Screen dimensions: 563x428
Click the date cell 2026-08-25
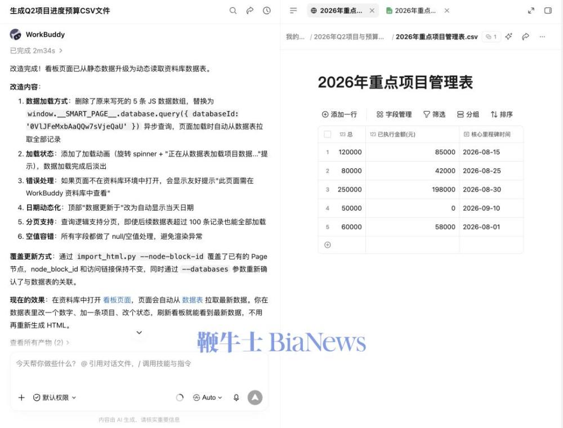pyautogui.click(x=491, y=171)
